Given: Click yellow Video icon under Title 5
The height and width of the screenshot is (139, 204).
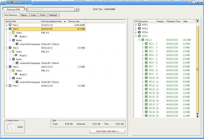Looking at the screenshot, I should [x=13, y=33].
